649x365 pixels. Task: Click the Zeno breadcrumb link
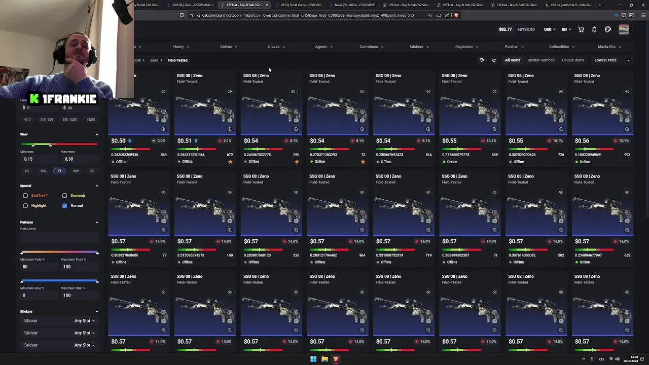point(154,60)
